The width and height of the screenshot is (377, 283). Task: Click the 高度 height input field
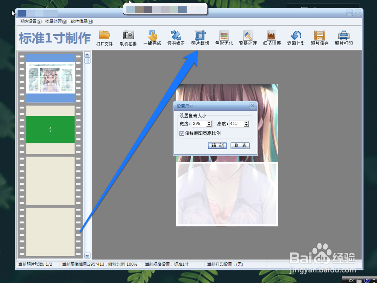pos(237,124)
